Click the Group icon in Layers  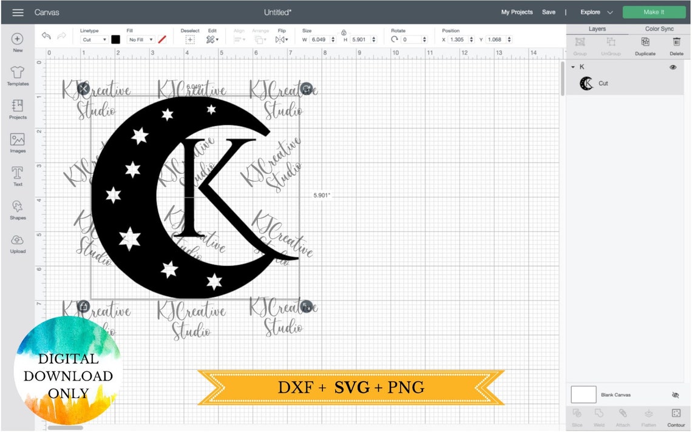(580, 42)
